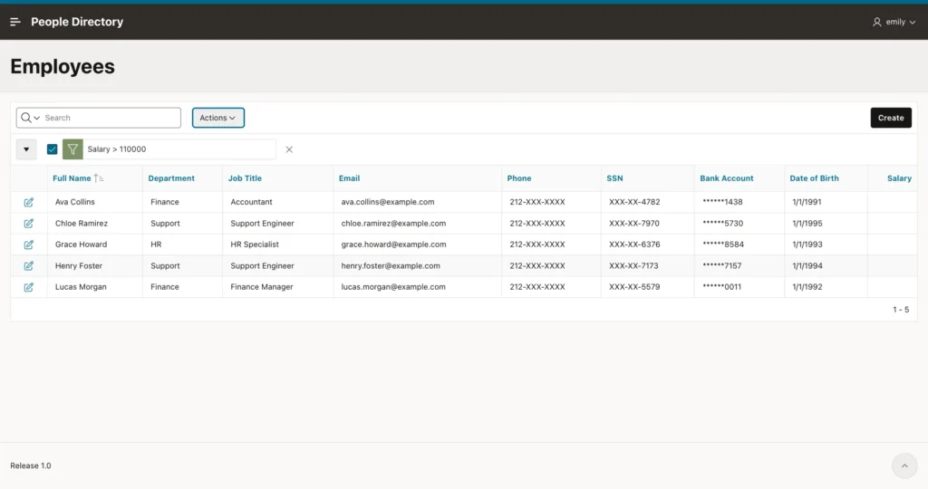Open the Actions menu

tap(217, 118)
